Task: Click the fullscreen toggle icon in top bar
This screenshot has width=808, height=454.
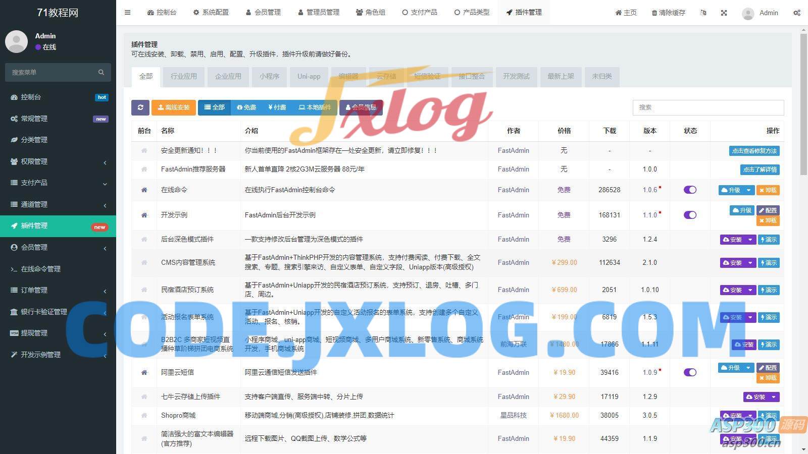Action: (x=724, y=13)
